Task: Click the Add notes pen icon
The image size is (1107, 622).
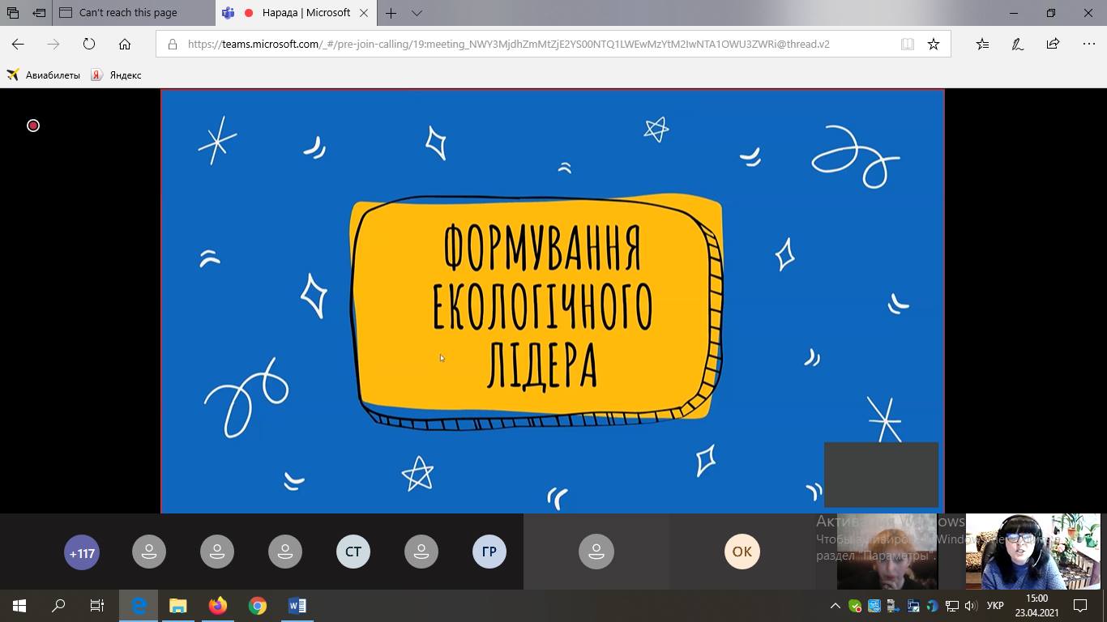Action: (x=1018, y=45)
